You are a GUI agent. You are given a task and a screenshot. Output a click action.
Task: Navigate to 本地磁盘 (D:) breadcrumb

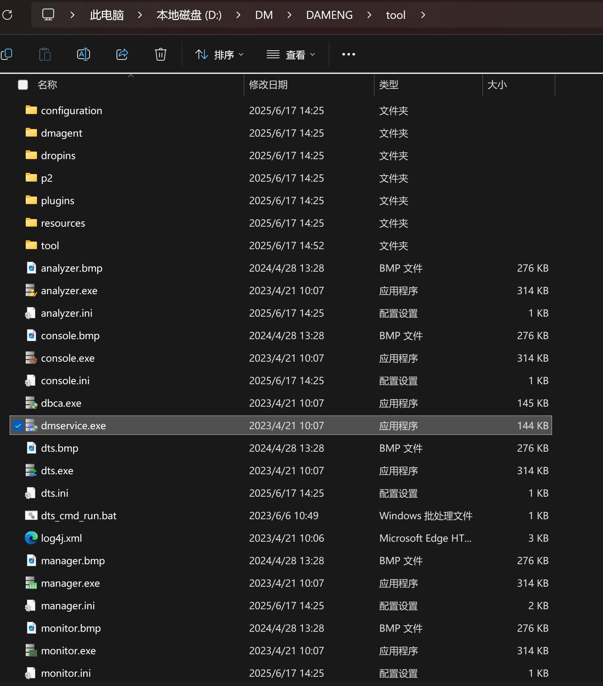click(x=189, y=15)
